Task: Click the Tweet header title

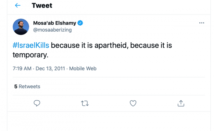Action: pyautogui.click(x=42, y=5)
